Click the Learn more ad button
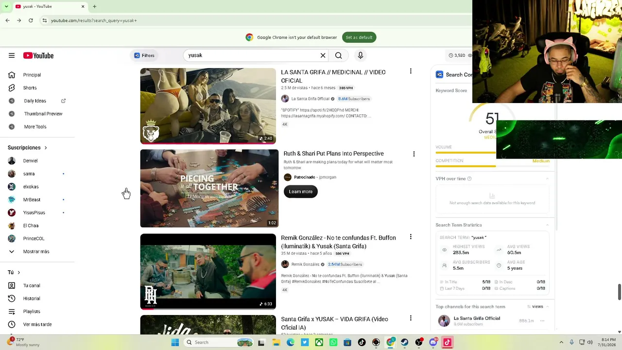This screenshot has width=622, height=350. click(x=301, y=192)
